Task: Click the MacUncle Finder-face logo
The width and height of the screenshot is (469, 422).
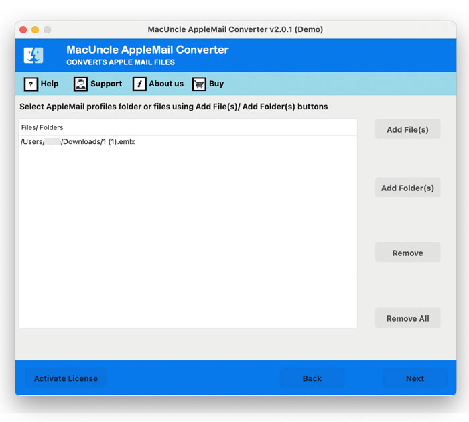Action: (x=33, y=56)
